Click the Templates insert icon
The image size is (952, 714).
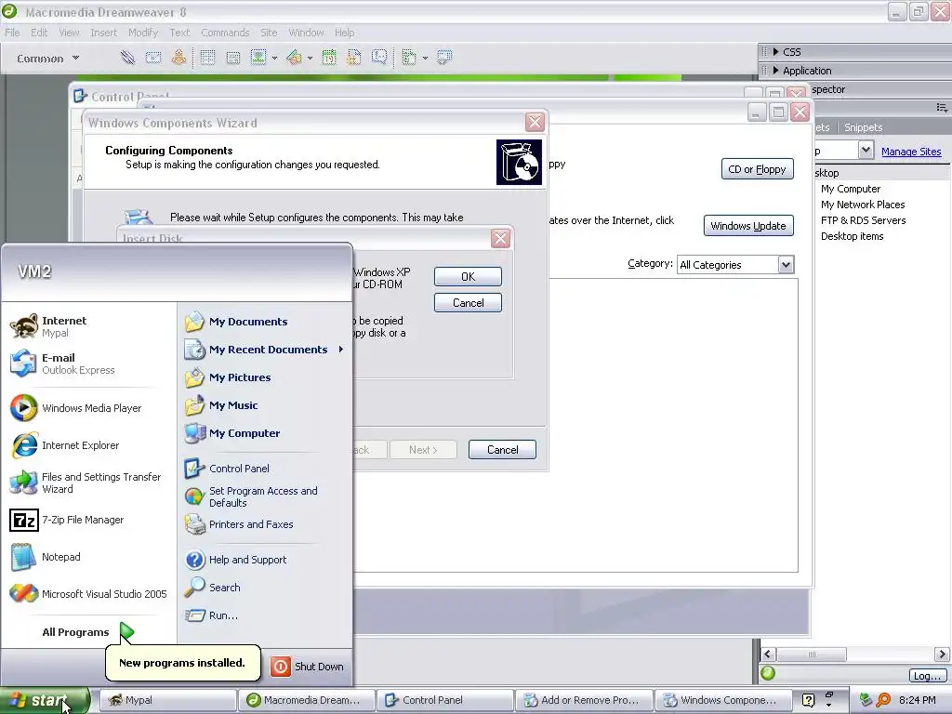coord(409,58)
